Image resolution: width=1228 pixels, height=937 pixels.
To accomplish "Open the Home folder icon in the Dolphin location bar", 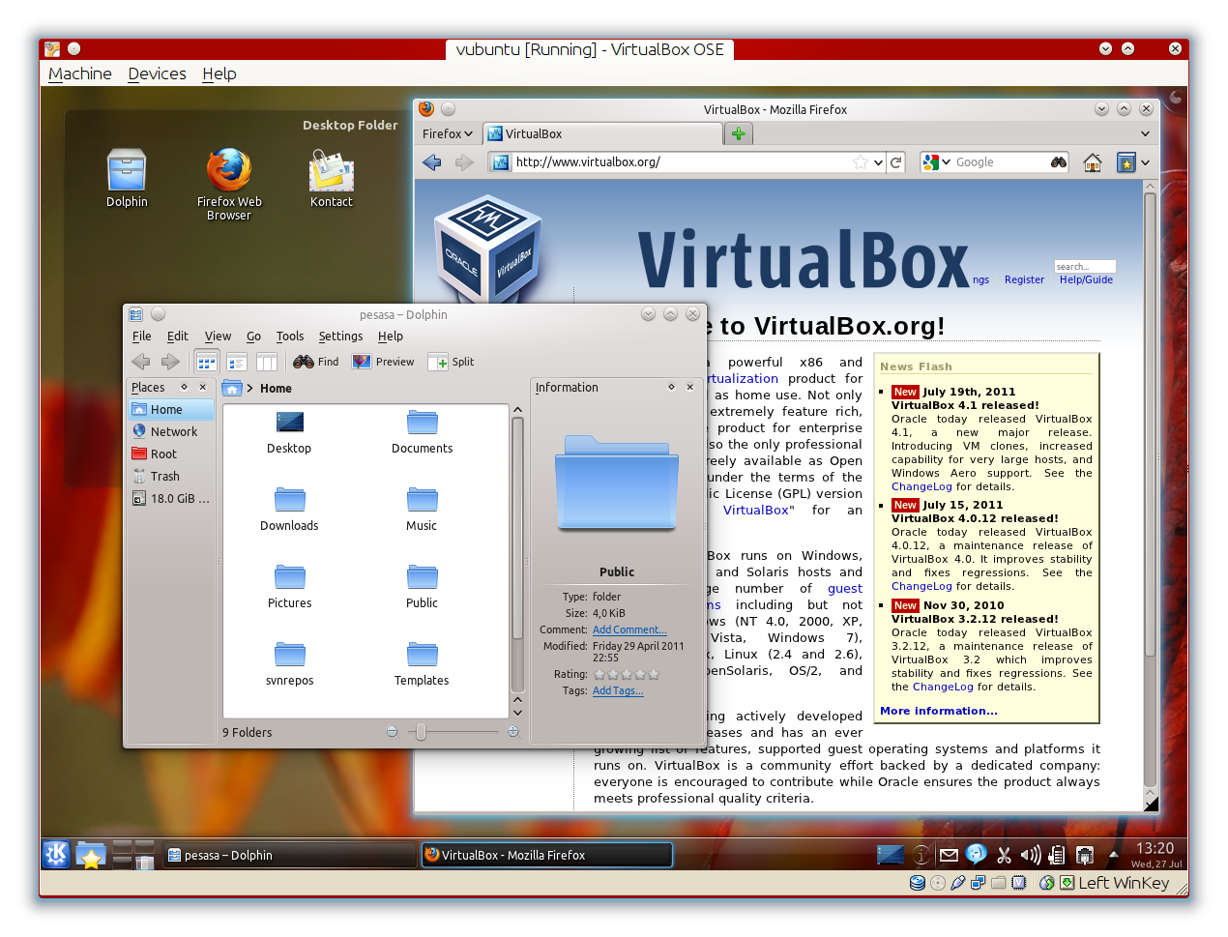I will [x=232, y=389].
